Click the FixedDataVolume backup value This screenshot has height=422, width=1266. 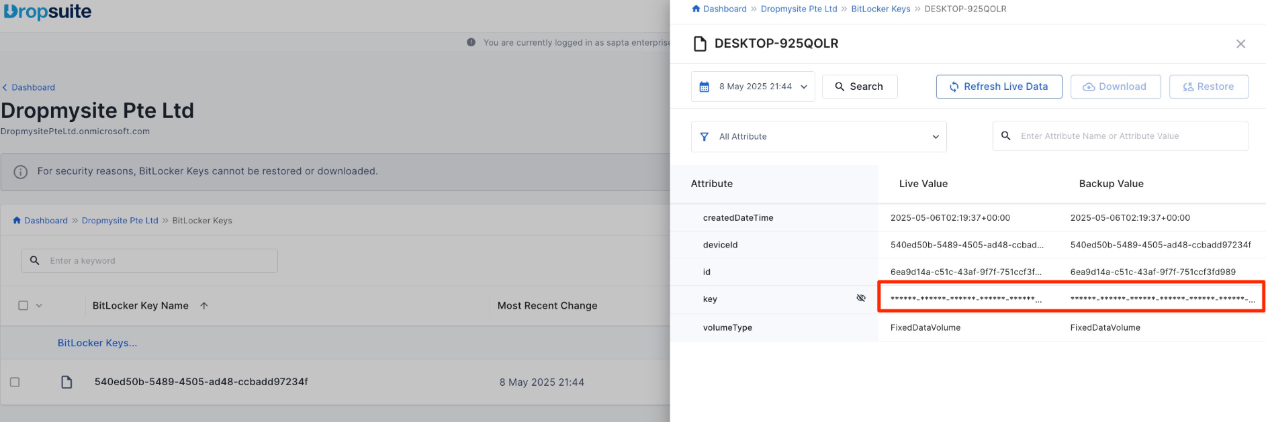(1105, 327)
